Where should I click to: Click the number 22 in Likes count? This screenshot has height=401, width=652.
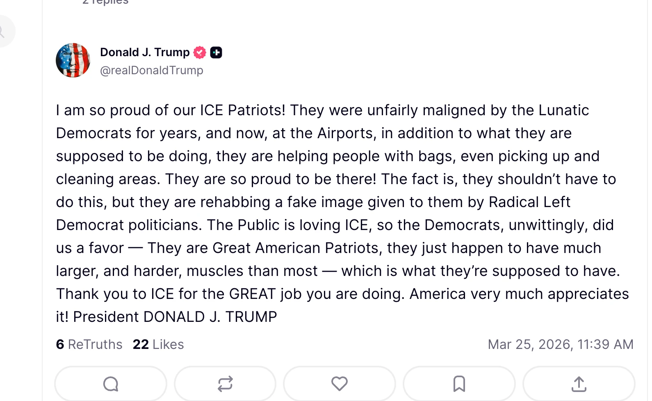[x=141, y=344]
